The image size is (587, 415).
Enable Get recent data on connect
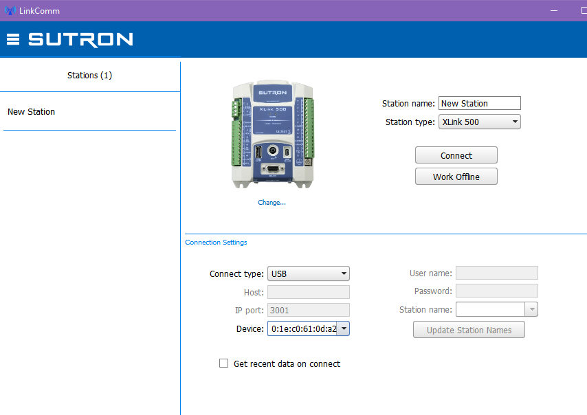[223, 363]
